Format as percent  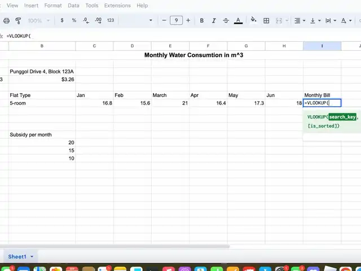(74, 20)
